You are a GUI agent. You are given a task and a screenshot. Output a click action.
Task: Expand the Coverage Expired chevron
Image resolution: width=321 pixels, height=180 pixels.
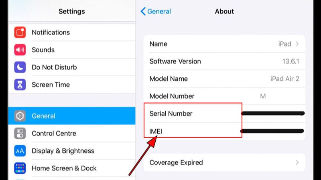click(297, 163)
